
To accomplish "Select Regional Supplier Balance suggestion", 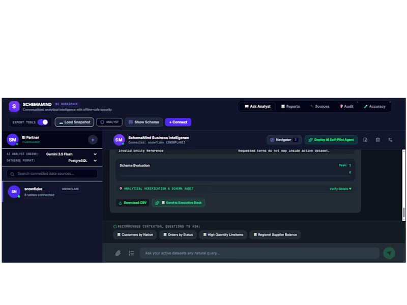I will click(x=275, y=235).
